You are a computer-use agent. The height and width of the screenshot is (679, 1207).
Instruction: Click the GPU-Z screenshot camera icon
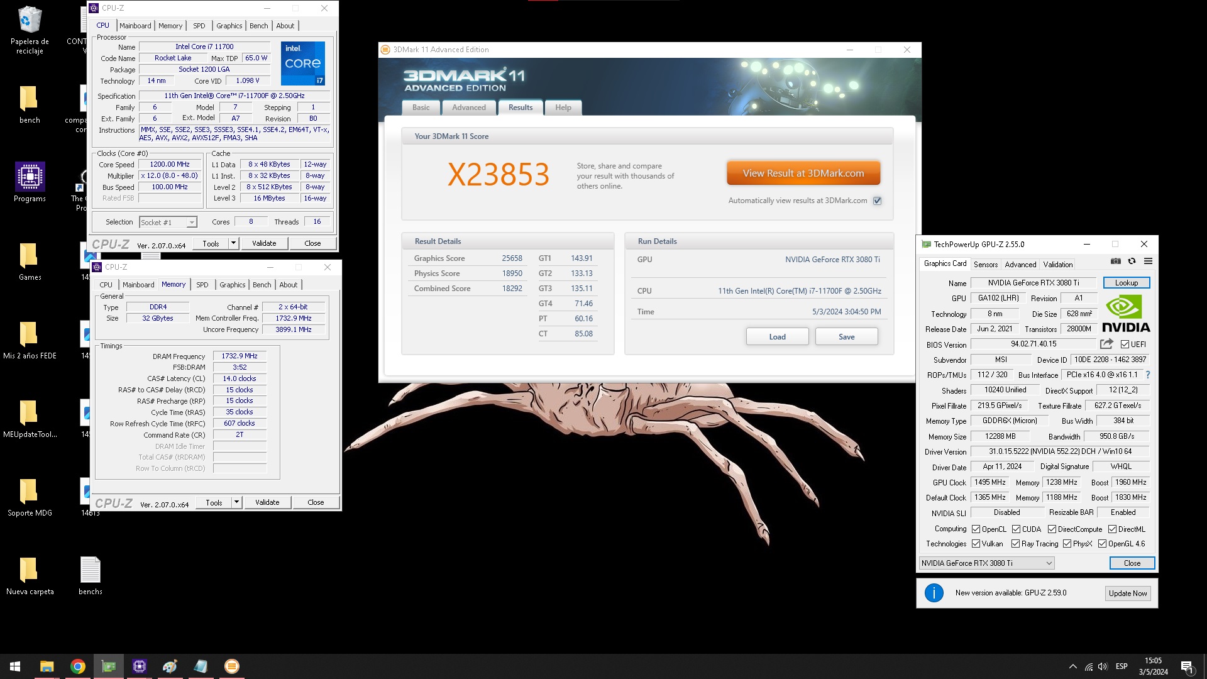coord(1115,261)
